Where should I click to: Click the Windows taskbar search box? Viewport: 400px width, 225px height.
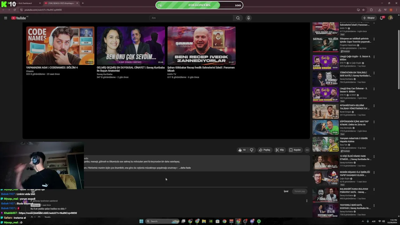[x=162, y=221]
